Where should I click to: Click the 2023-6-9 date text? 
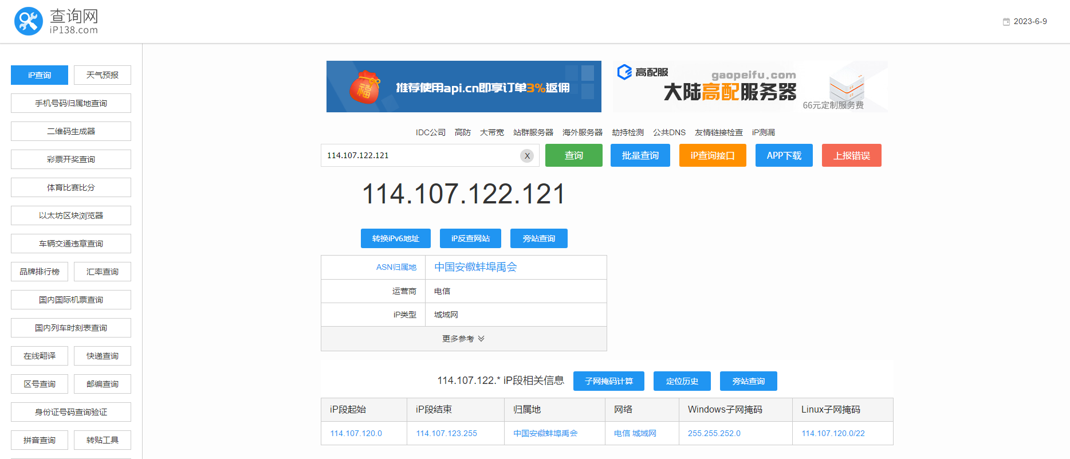[1030, 21]
